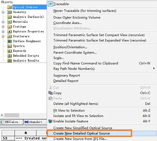Click the Materials folder icon
The image size is (157, 141).
click(9, 22)
